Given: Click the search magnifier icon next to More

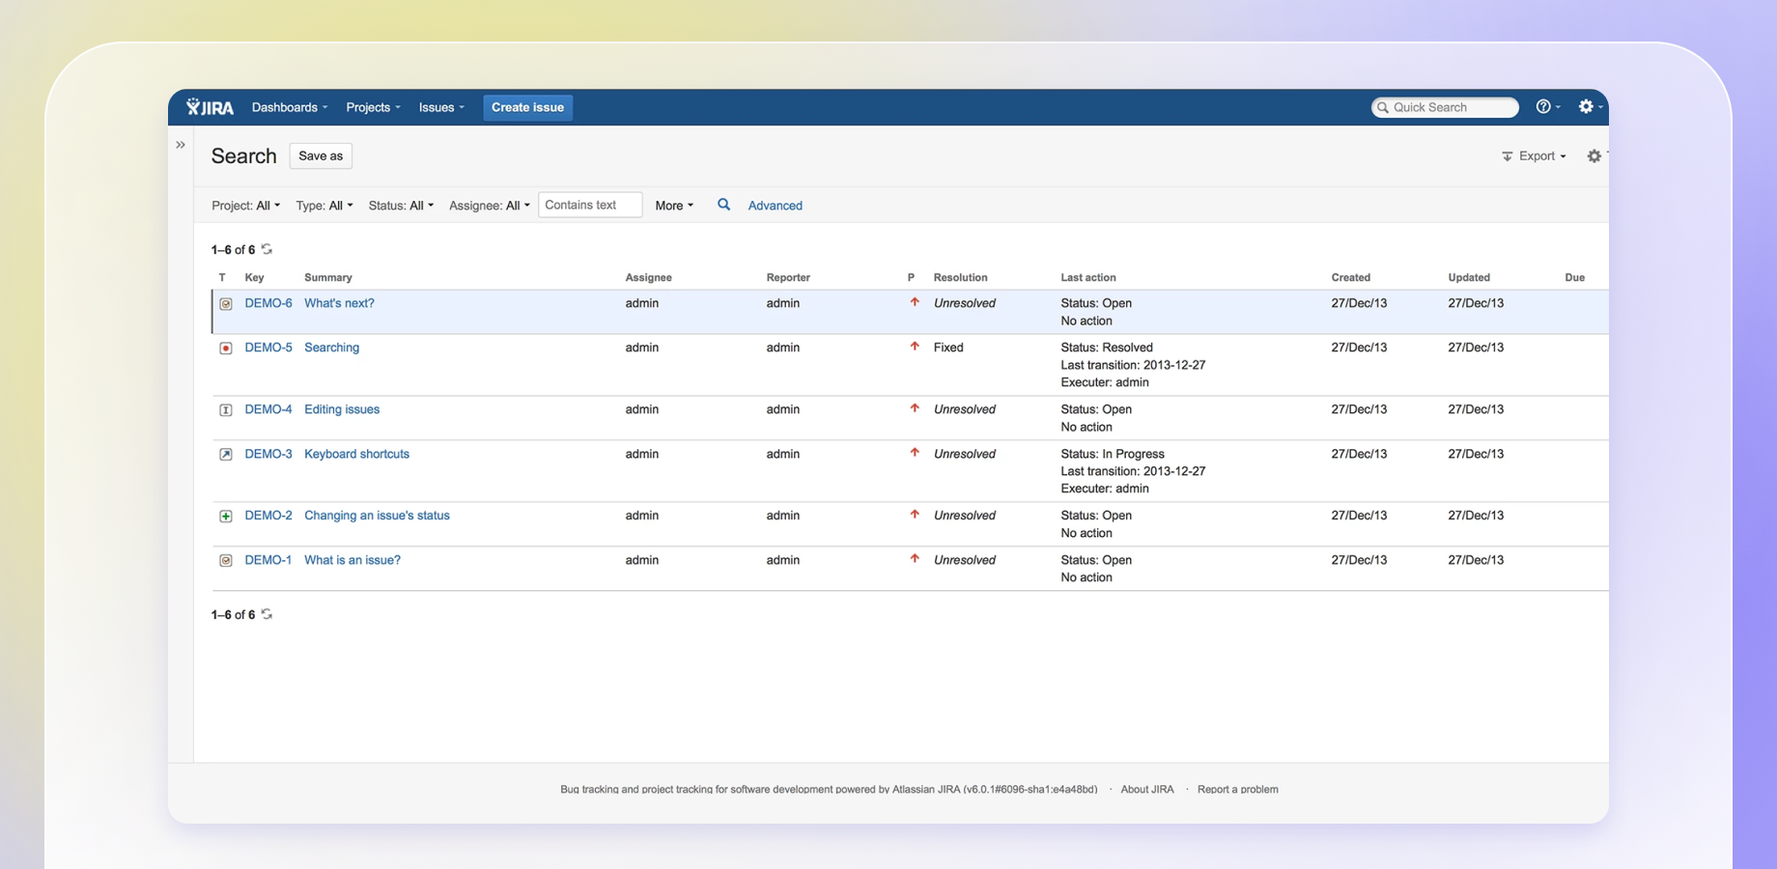Looking at the screenshot, I should 723,205.
